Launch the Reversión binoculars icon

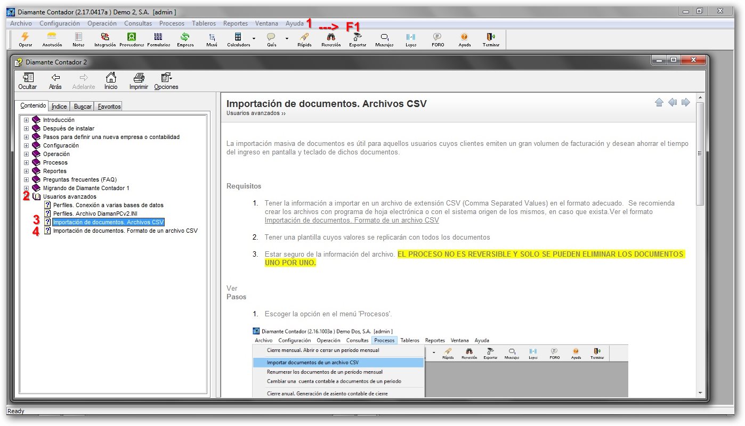pos(331,37)
